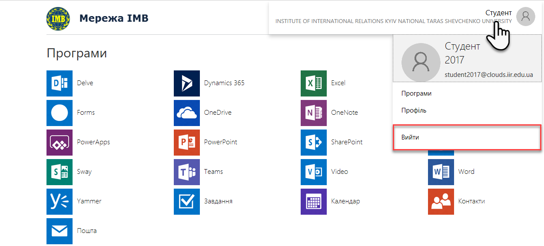Click the Delve text label
544x246 pixels.
pos(85,83)
